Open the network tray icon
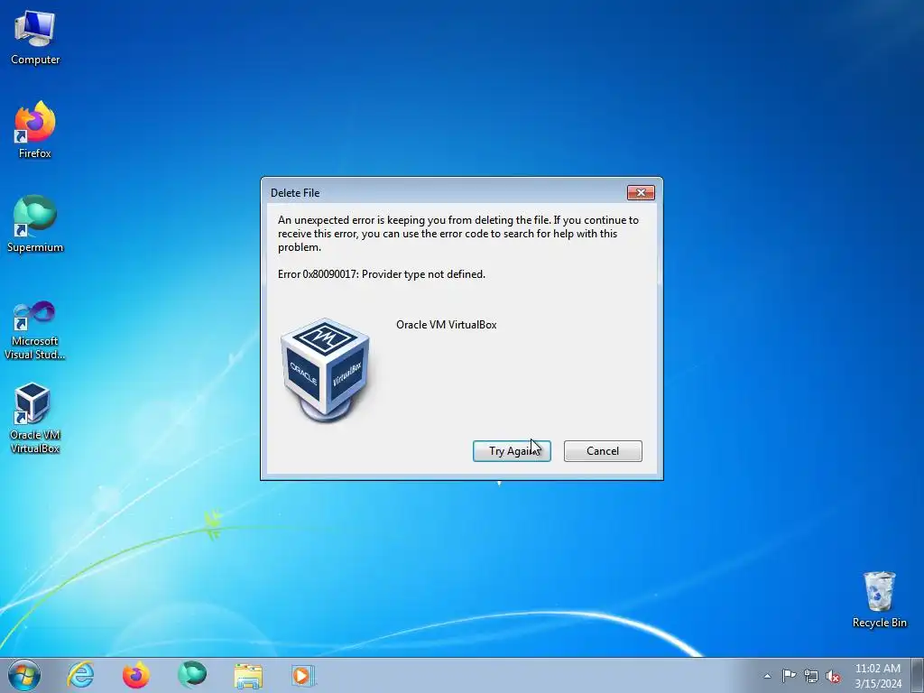The width and height of the screenshot is (924, 693). (x=811, y=676)
